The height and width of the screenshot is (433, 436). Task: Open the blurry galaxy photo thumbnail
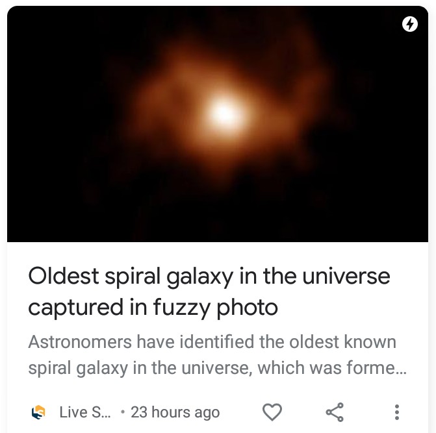pyautogui.click(x=218, y=124)
